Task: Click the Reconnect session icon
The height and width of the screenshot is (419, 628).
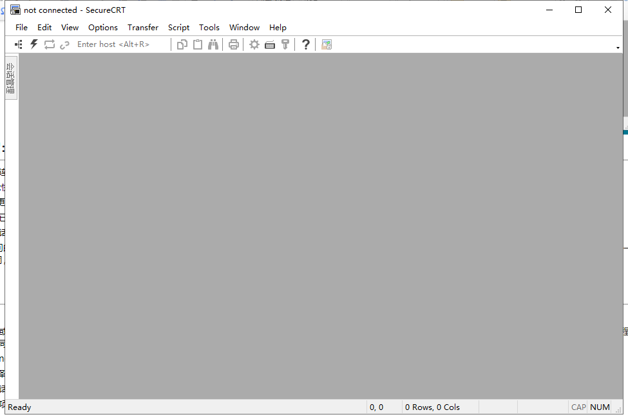Action: (49, 44)
